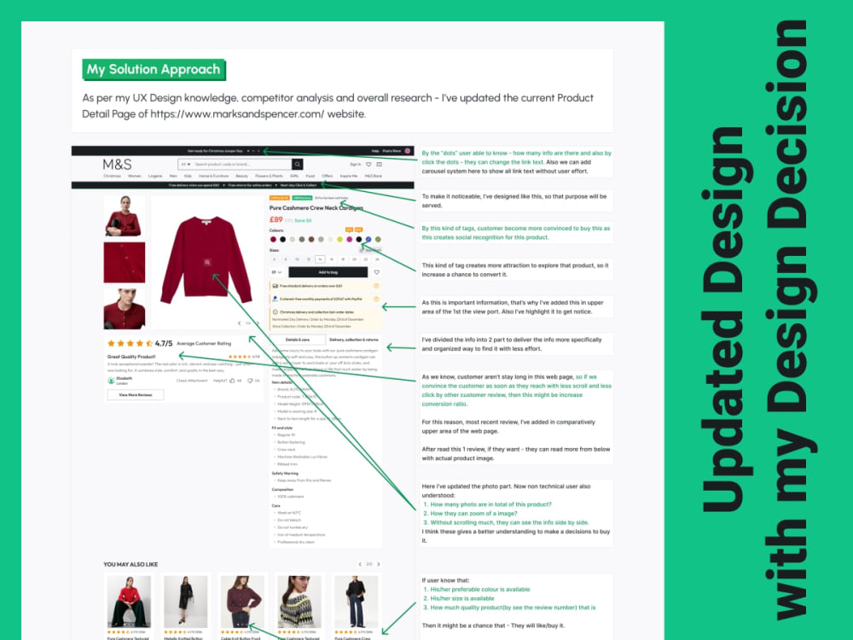Viewport: 853px width, 640px height.
Task: Choose the red colour swatch
Action: pyautogui.click(x=273, y=240)
